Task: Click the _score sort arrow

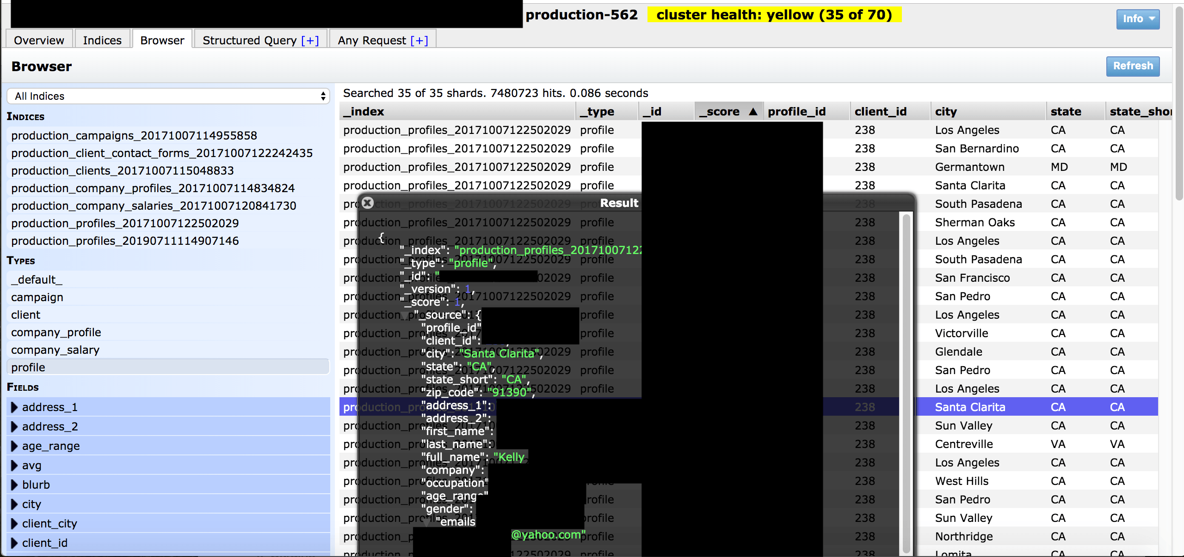Action: click(x=753, y=111)
